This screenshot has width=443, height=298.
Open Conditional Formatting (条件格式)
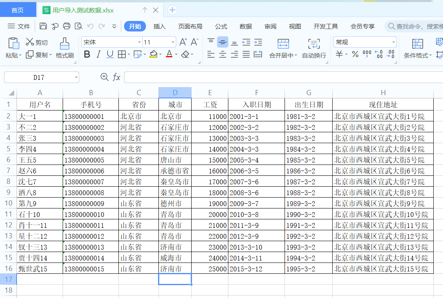click(x=417, y=48)
